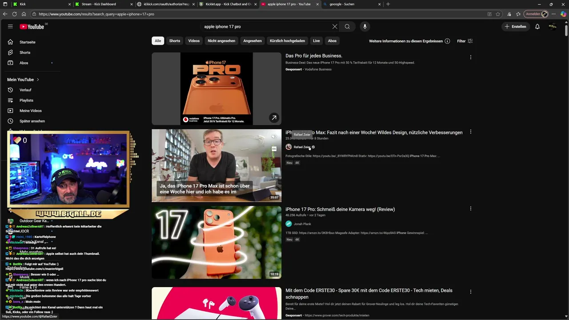Open the browser home page button
Viewport: 569px width, 320px height.
(x=24, y=14)
